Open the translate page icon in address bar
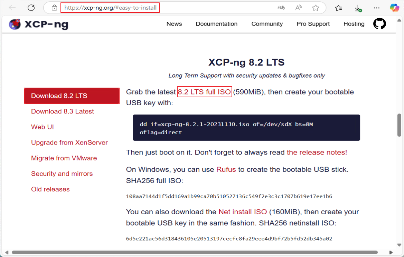404x257 pixels. 281,8
